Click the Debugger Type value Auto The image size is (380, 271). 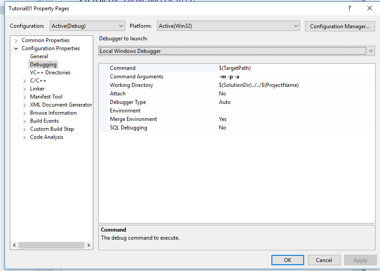pyautogui.click(x=225, y=102)
